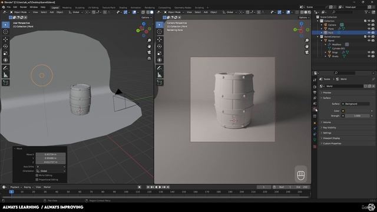Open the Object Data properties tab icon

315,140
